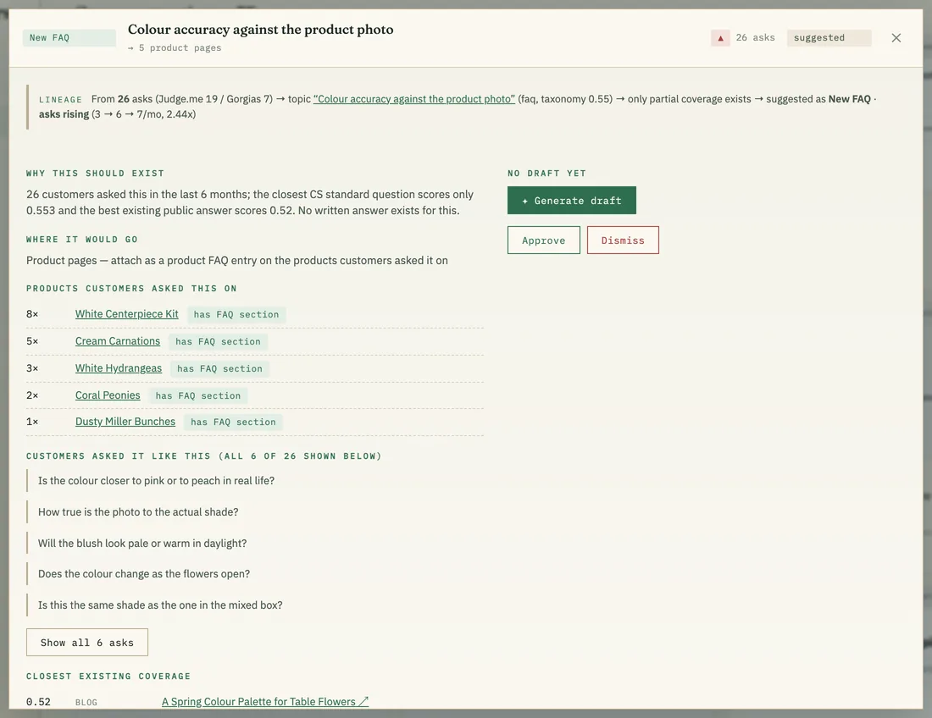The image size is (932, 718).
Task: Click the 'NO DRAFT YET' heading
Action: [x=546, y=174]
